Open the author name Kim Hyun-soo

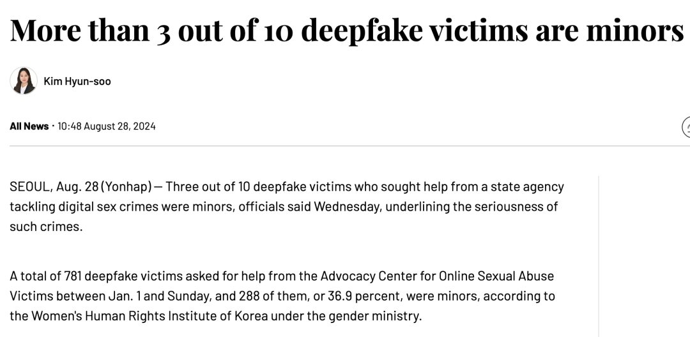[x=77, y=81]
